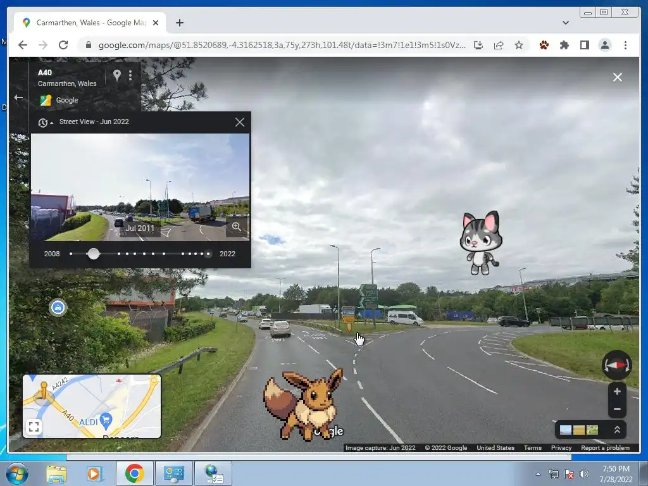Expand the tab search dropdown arrow
648x486 pixels.
(x=565, y=23)
